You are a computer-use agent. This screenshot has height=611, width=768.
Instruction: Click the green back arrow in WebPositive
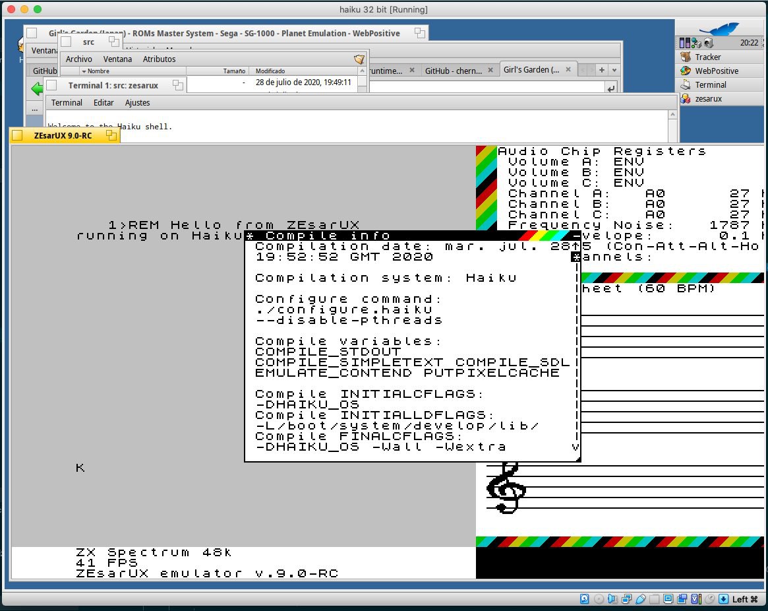click(37, 89)
